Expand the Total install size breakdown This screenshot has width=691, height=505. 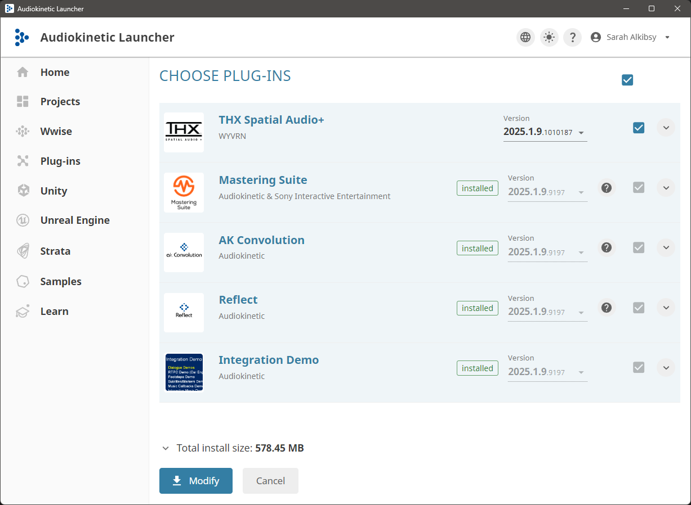coord(166,448)
